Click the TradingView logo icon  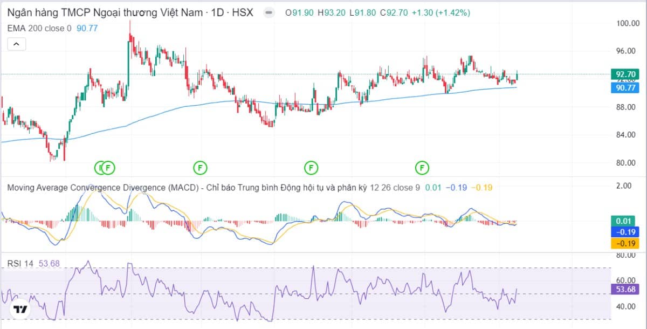point(20,310)
